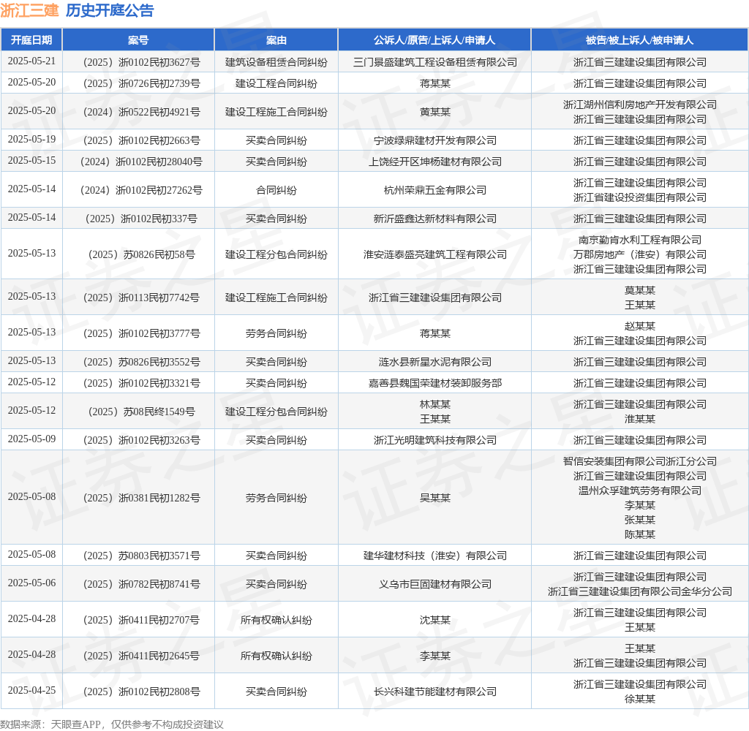
Task: Click the date 2025-05-15
Action: pos(31,160)
